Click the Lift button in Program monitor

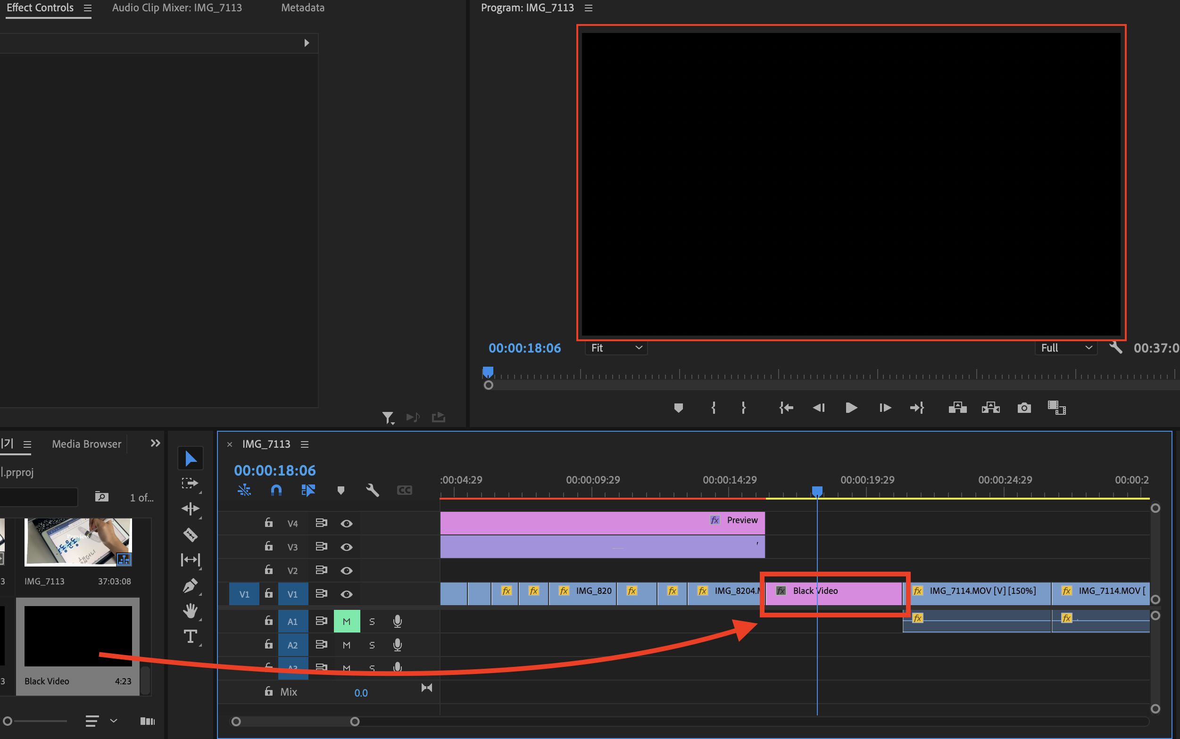click(x=957, y=408)
